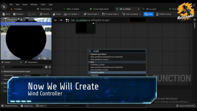197x111 pixels.
Task: Reset Output Name to default
Action: pos(47,75)
